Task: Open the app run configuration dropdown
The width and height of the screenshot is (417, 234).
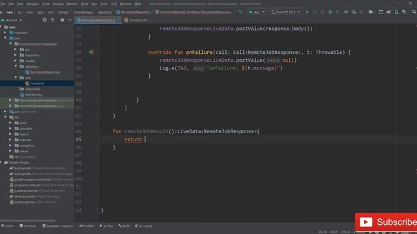Action: point(256,12)
